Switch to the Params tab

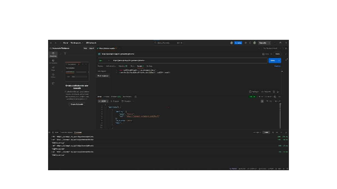pyautogui.click(x=100, y=66)
